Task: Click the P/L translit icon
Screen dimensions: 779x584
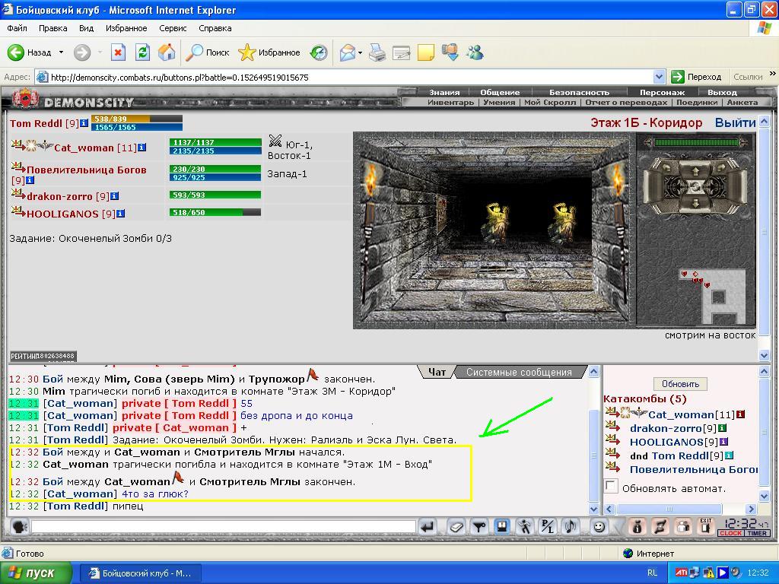Action: (548, 526)
